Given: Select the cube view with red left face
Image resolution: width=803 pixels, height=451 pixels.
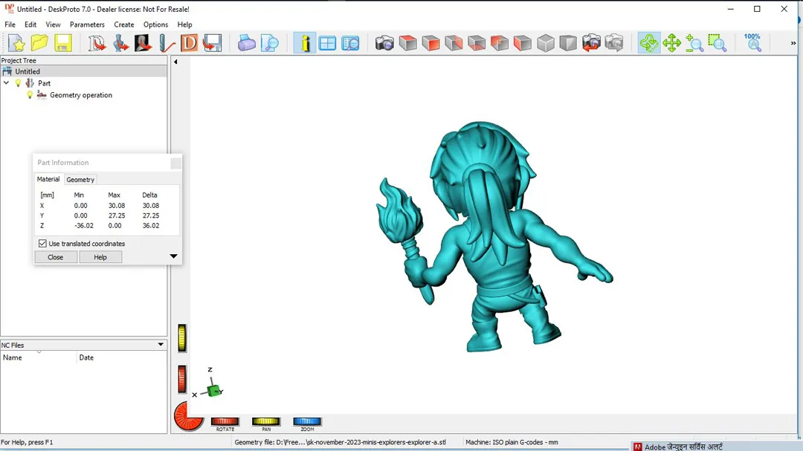Looking at the screenshot, I should click(523, 43).
